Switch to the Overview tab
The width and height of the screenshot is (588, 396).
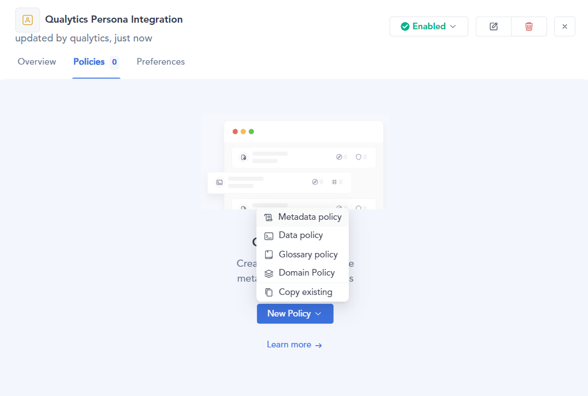point(36,62)
